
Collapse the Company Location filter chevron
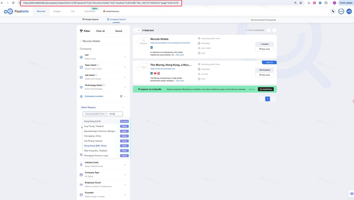[x=125, y=96]
